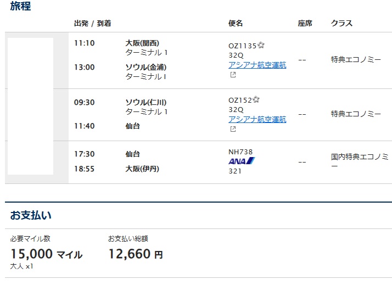This screenshot has width=392, height=285.
Task: Click the Star Alliance icon beside OZ152
Action: click(256, 99)
